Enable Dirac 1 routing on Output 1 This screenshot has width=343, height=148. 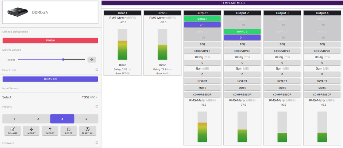click(x=202, y=19)
